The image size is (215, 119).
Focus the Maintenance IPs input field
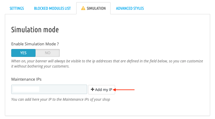pos(49,89)
